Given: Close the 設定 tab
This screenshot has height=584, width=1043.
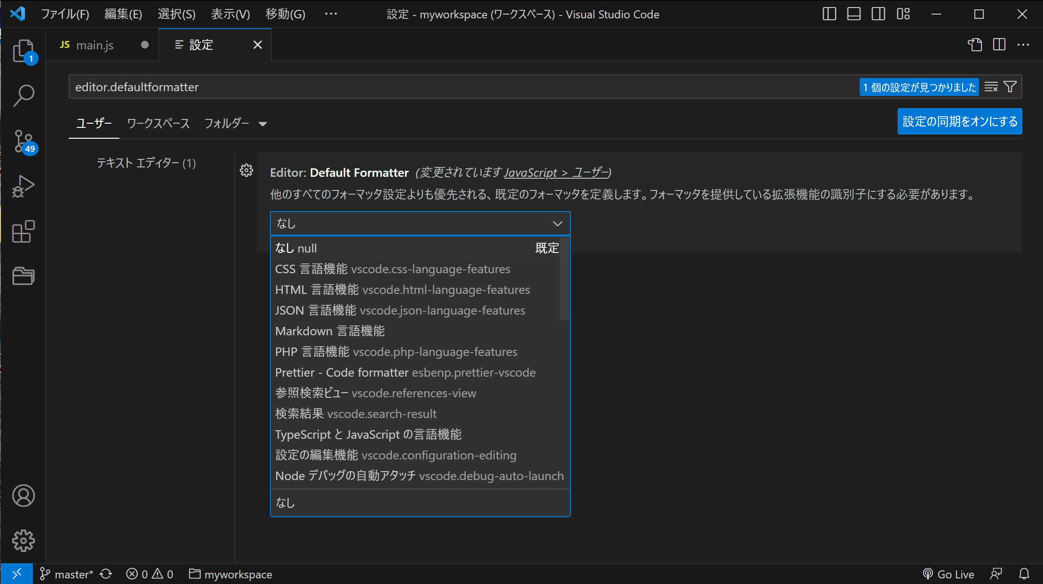Looking at the screenshot, I should pos(258,45).
